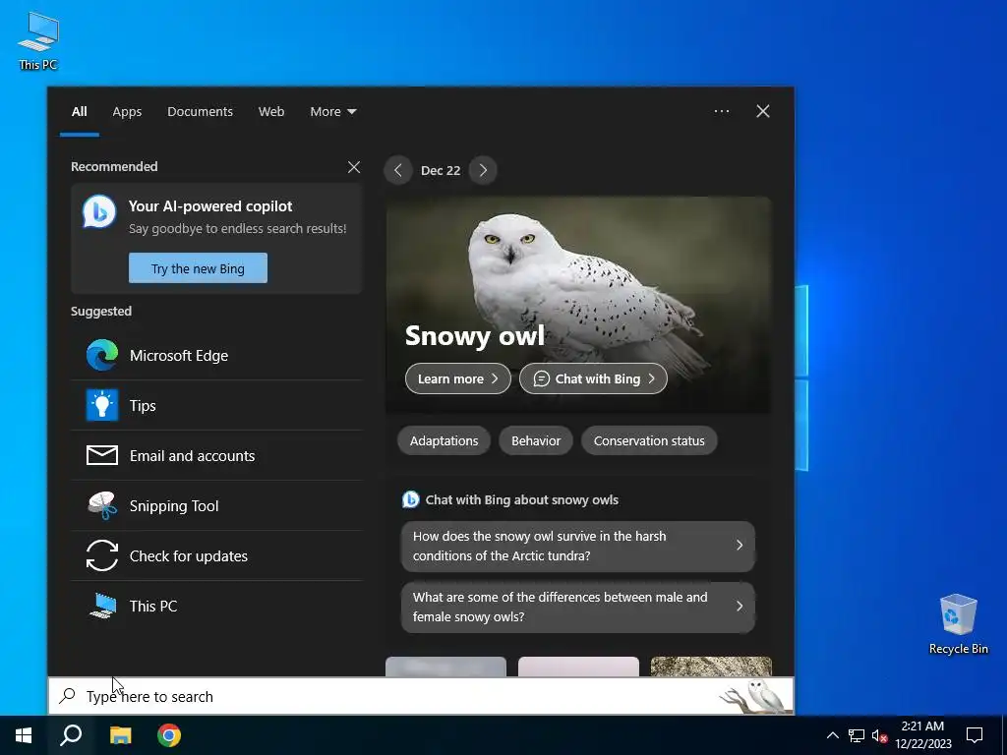Click the first bottom thumbnail card
1007x755 pixels.
445,667
